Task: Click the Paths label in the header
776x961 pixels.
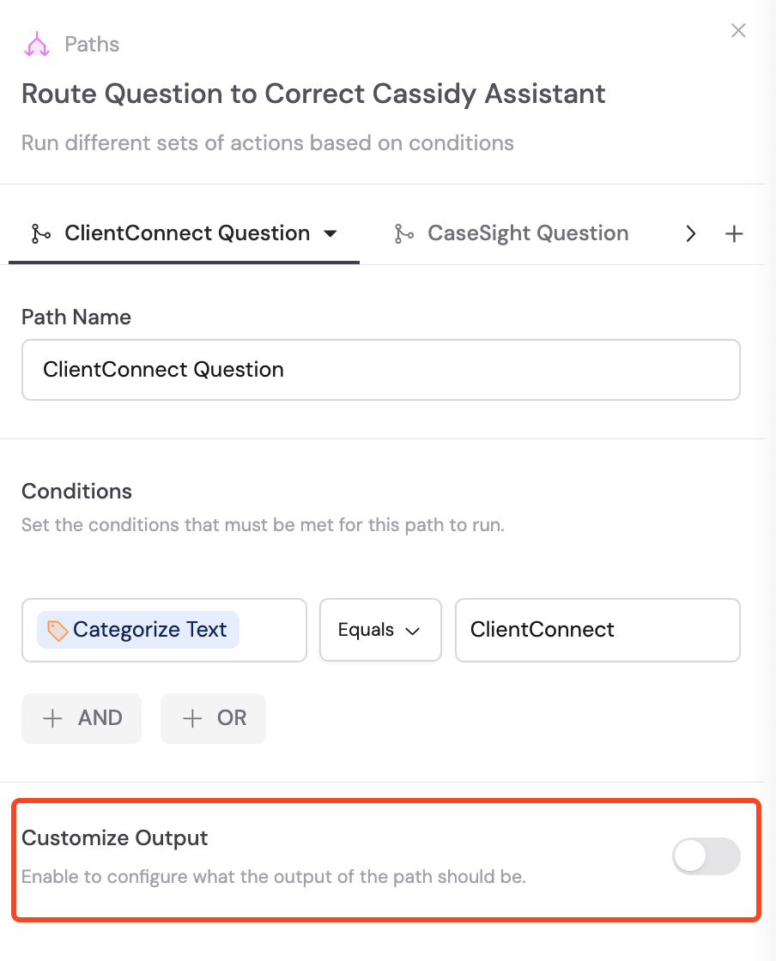Action: pos(92,44)
